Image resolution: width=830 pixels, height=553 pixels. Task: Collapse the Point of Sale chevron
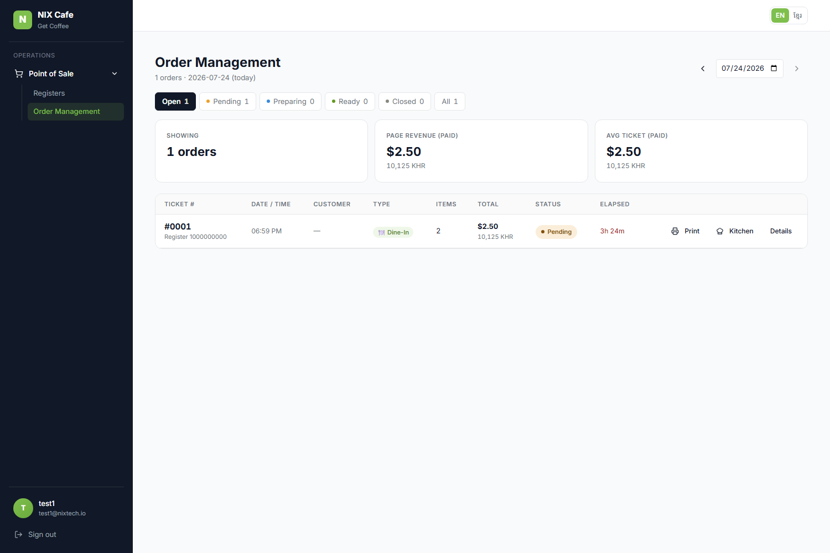click(x=115, y=74)
